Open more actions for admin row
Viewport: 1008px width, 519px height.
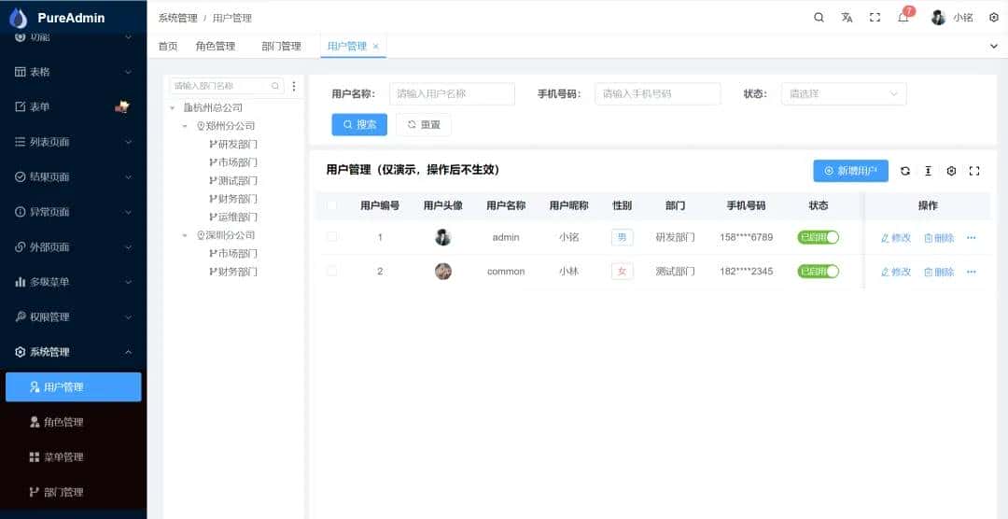[x=972, y=238]
